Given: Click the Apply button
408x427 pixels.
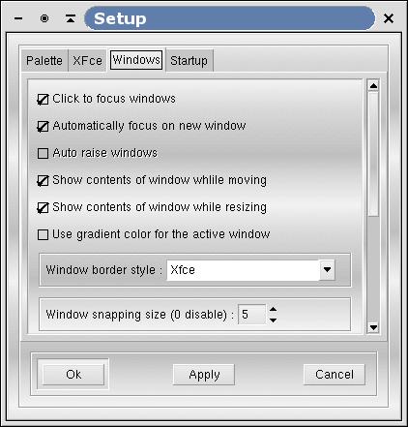Looking at the screenshot, I should 204,375.
